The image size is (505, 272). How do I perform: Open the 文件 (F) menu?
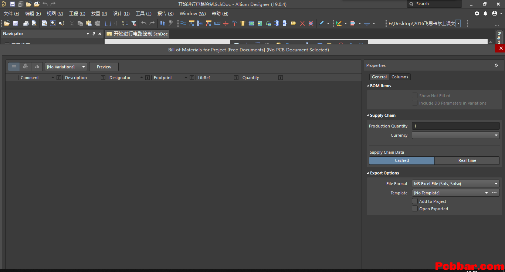(11, 14)
